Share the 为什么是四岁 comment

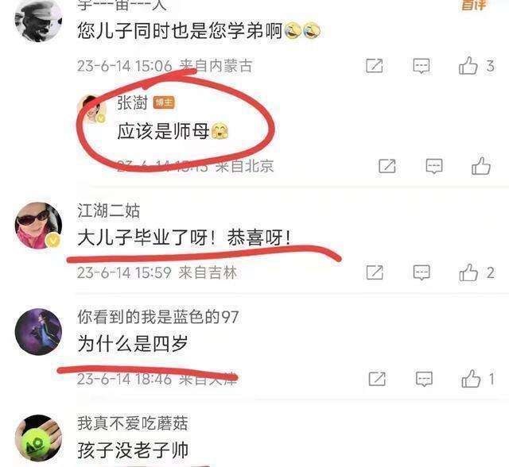(377, 379)
